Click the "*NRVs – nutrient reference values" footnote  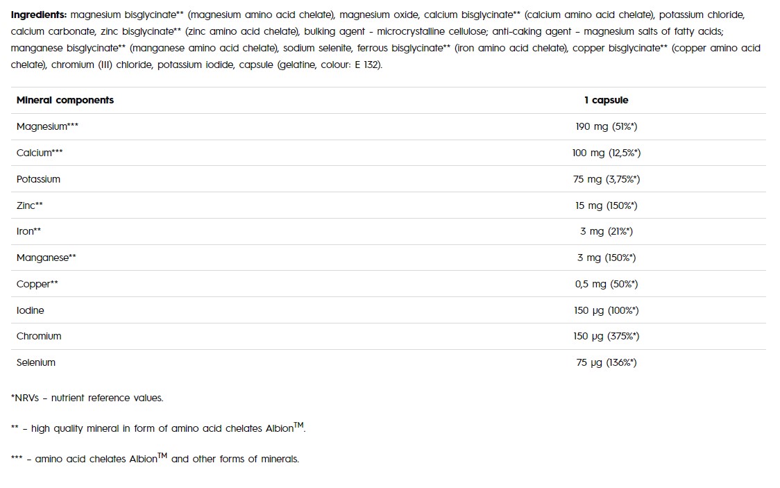[x=87, y=398]
